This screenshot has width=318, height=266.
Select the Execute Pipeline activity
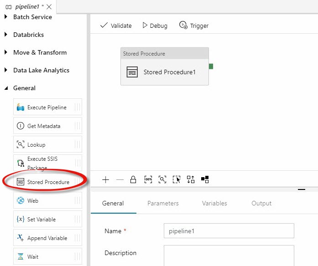[47, 107]
